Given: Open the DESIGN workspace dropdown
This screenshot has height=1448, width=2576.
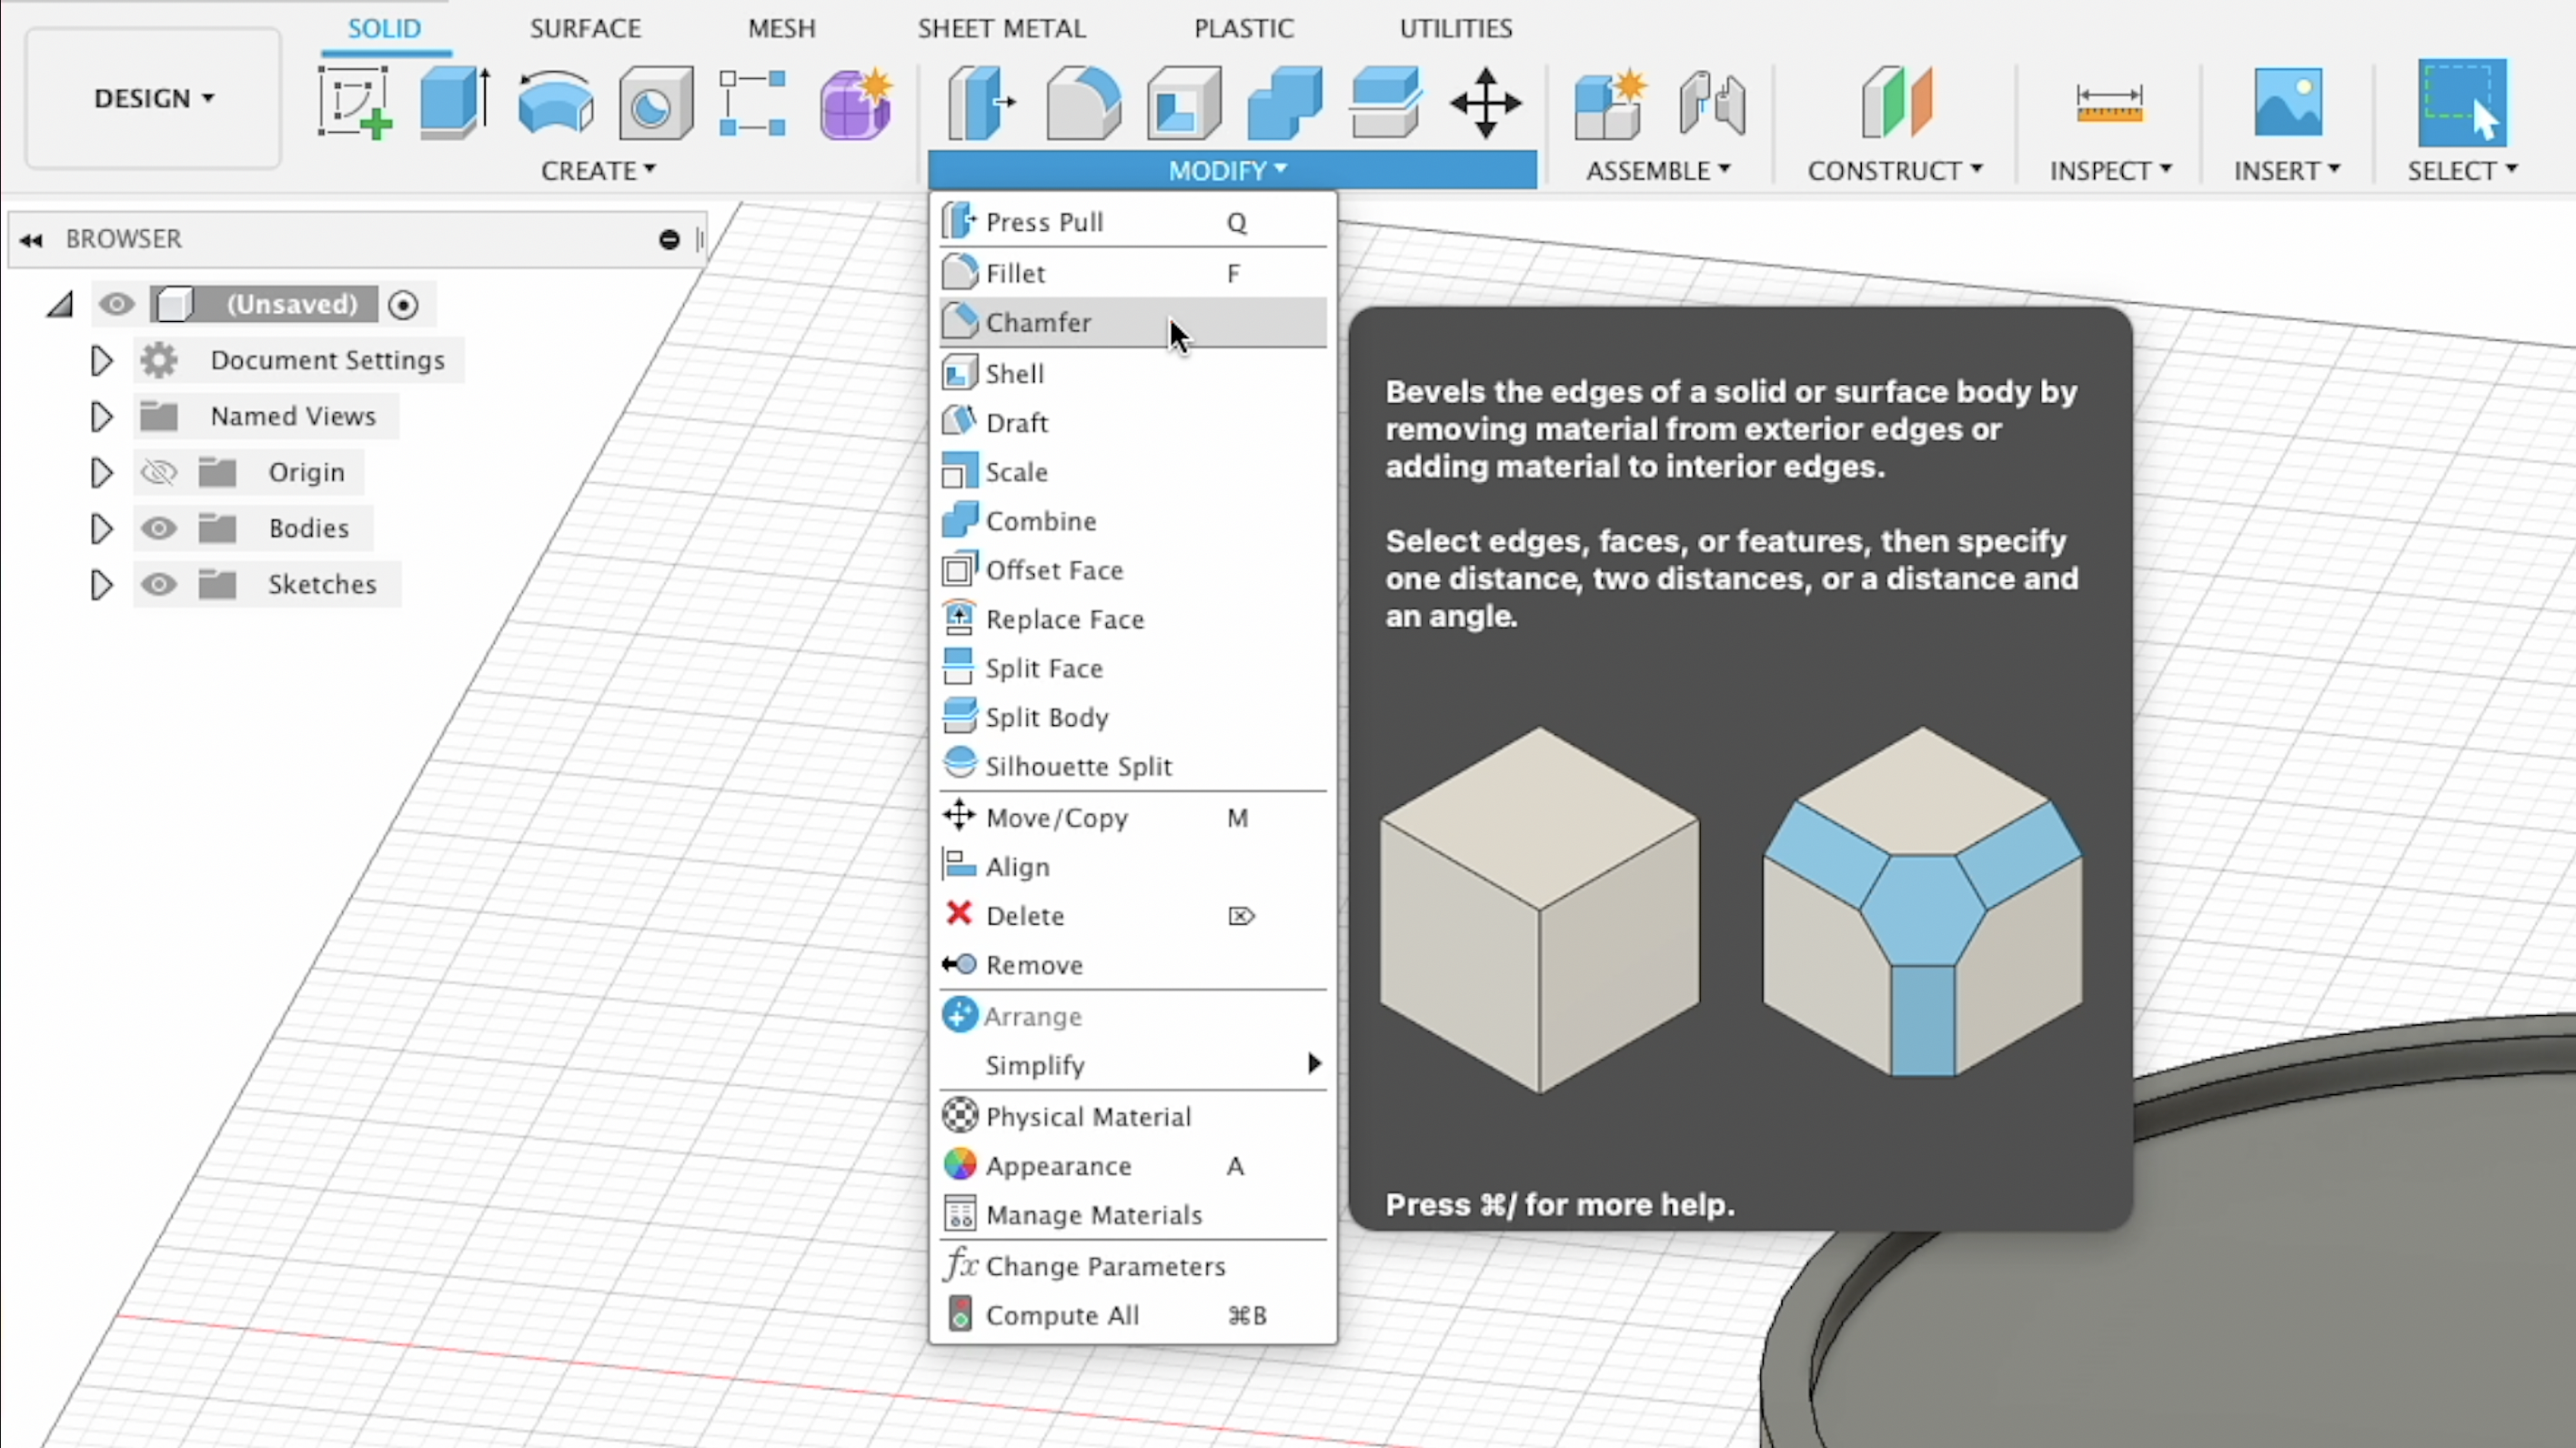Looking at the screenshot, I should click(153, 98).
